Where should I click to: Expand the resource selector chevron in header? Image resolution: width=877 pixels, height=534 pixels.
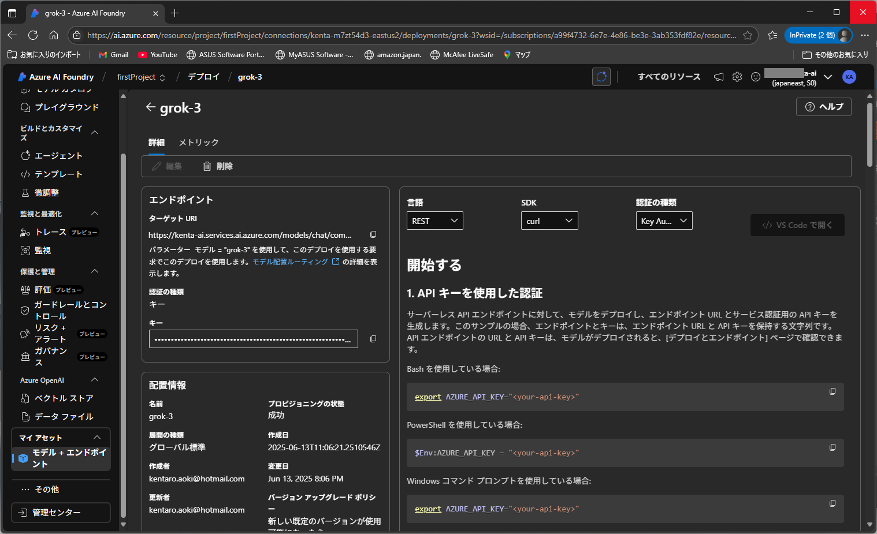(828, 77)
